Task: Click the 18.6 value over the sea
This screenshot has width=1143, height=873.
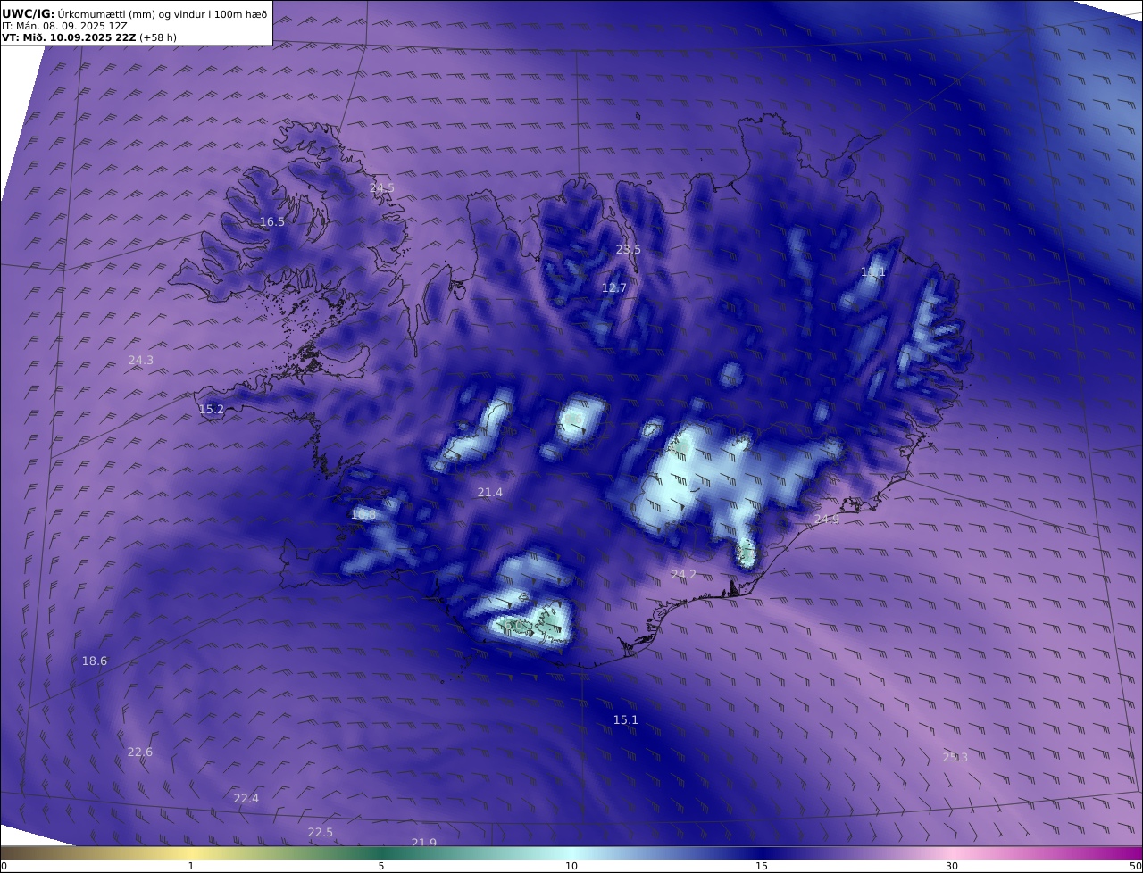Action: (95, 661)
